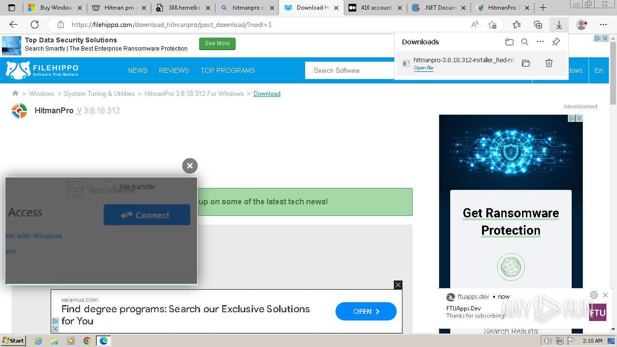Screen dimensions: 617x347
Task: Open the En language selector
Action: tap(599, 70)
